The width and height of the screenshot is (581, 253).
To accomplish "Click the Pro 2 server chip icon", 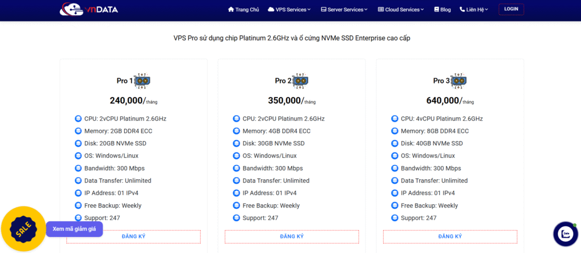I will (300, 81).
